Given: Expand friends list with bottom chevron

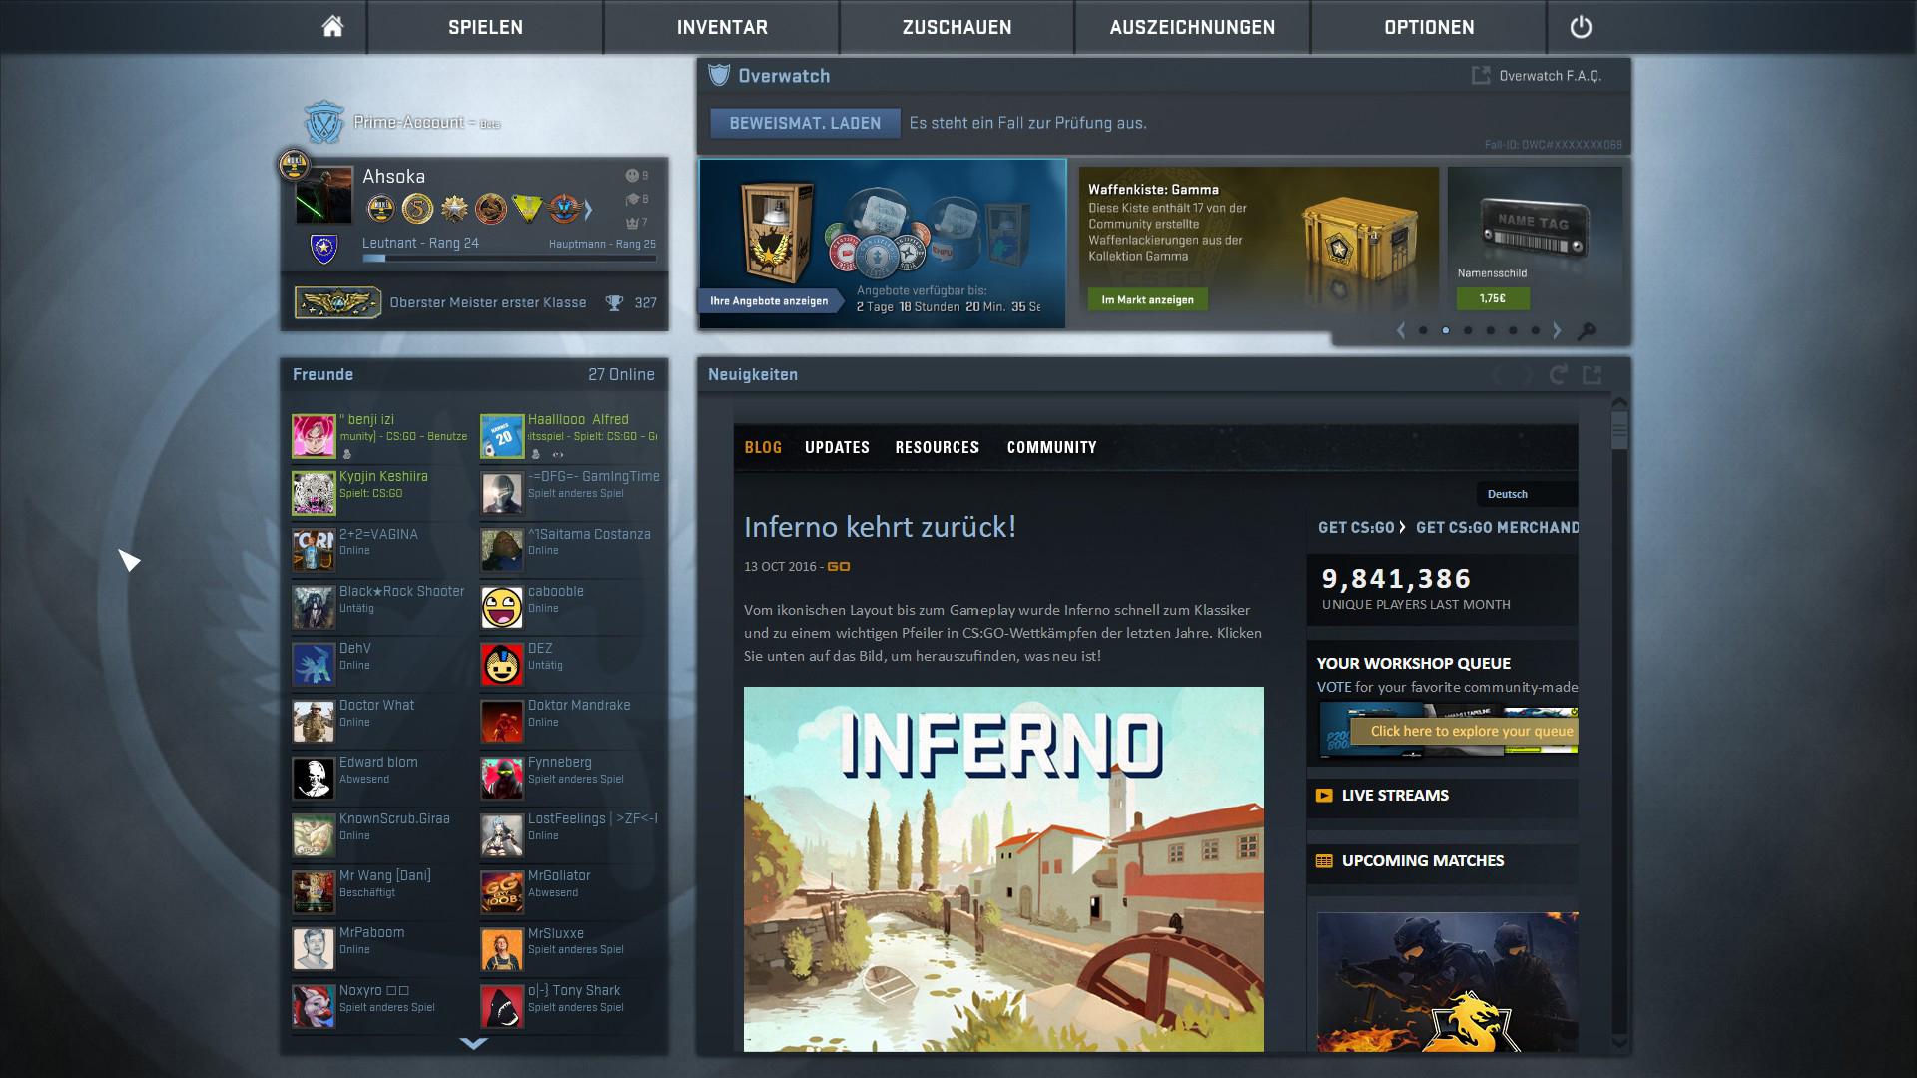Looking at the screenshot, I should tap(473, 1043).
